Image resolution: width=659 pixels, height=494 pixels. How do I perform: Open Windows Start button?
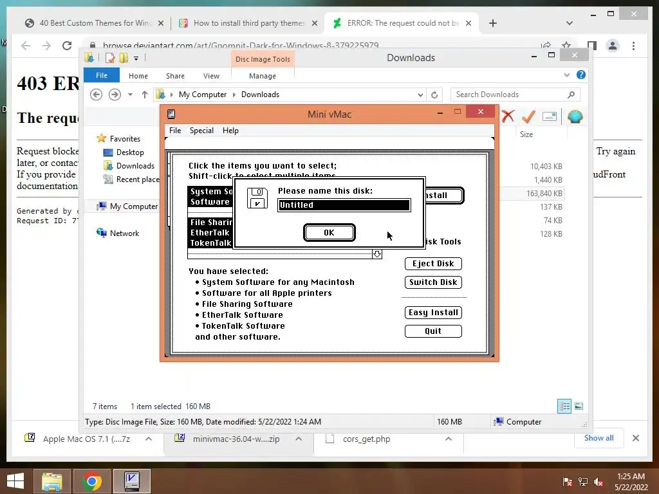click(x=15, y=481)
